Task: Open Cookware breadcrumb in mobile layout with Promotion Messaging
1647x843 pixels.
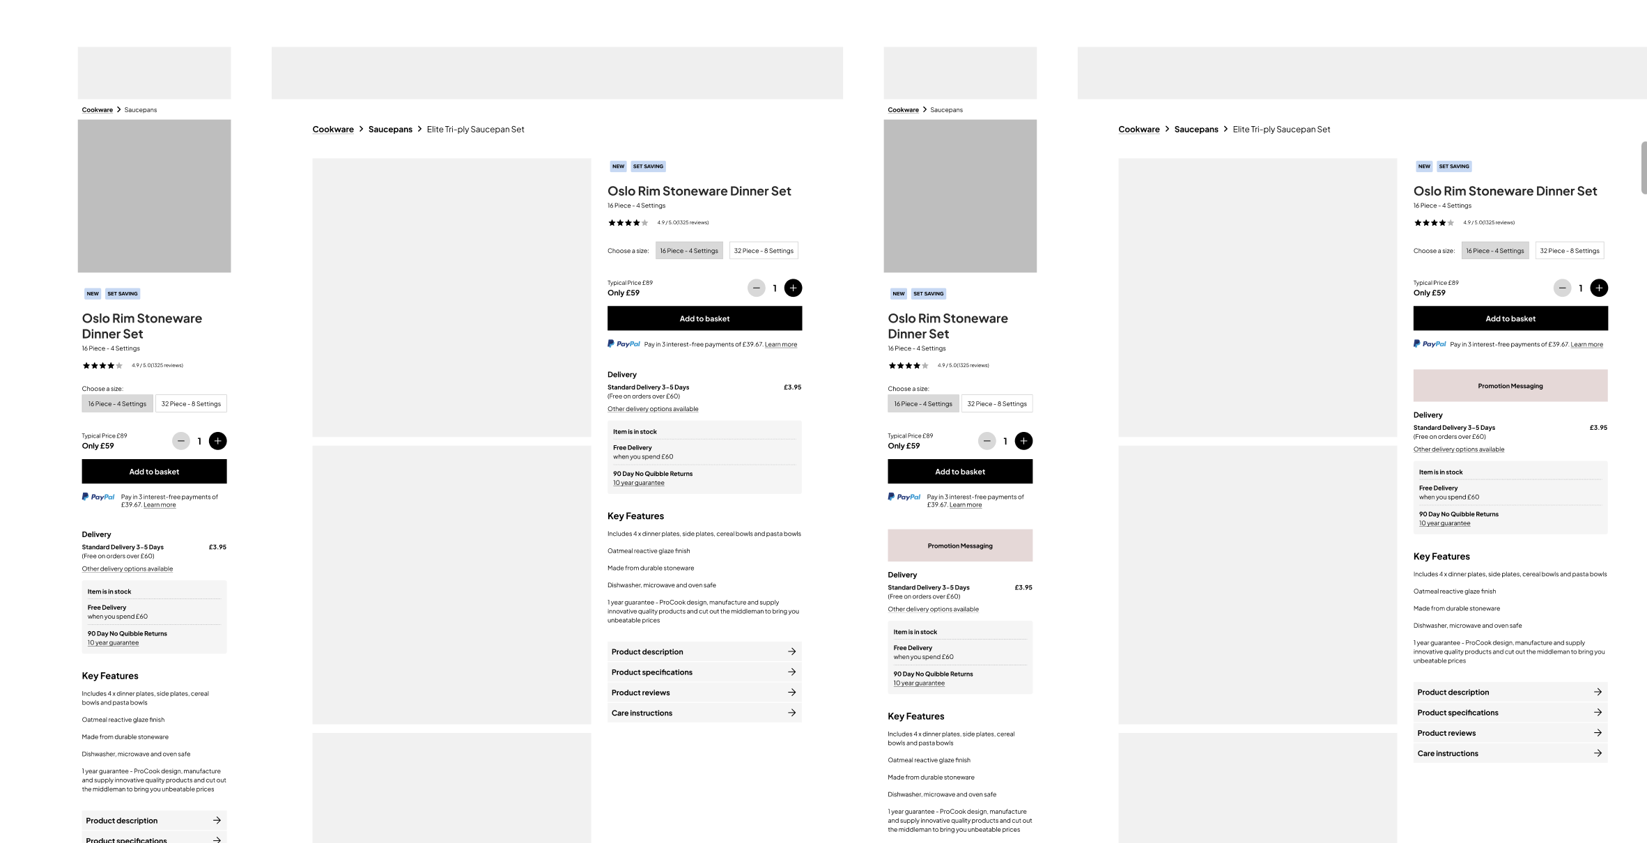Action: [904, 110]
